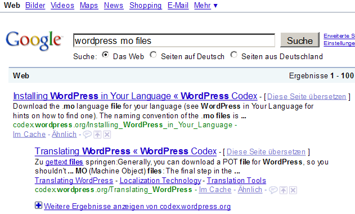
Task: Click the green URL codex.wordpress.org/Translating_WordPress
Action: [114, 190]
